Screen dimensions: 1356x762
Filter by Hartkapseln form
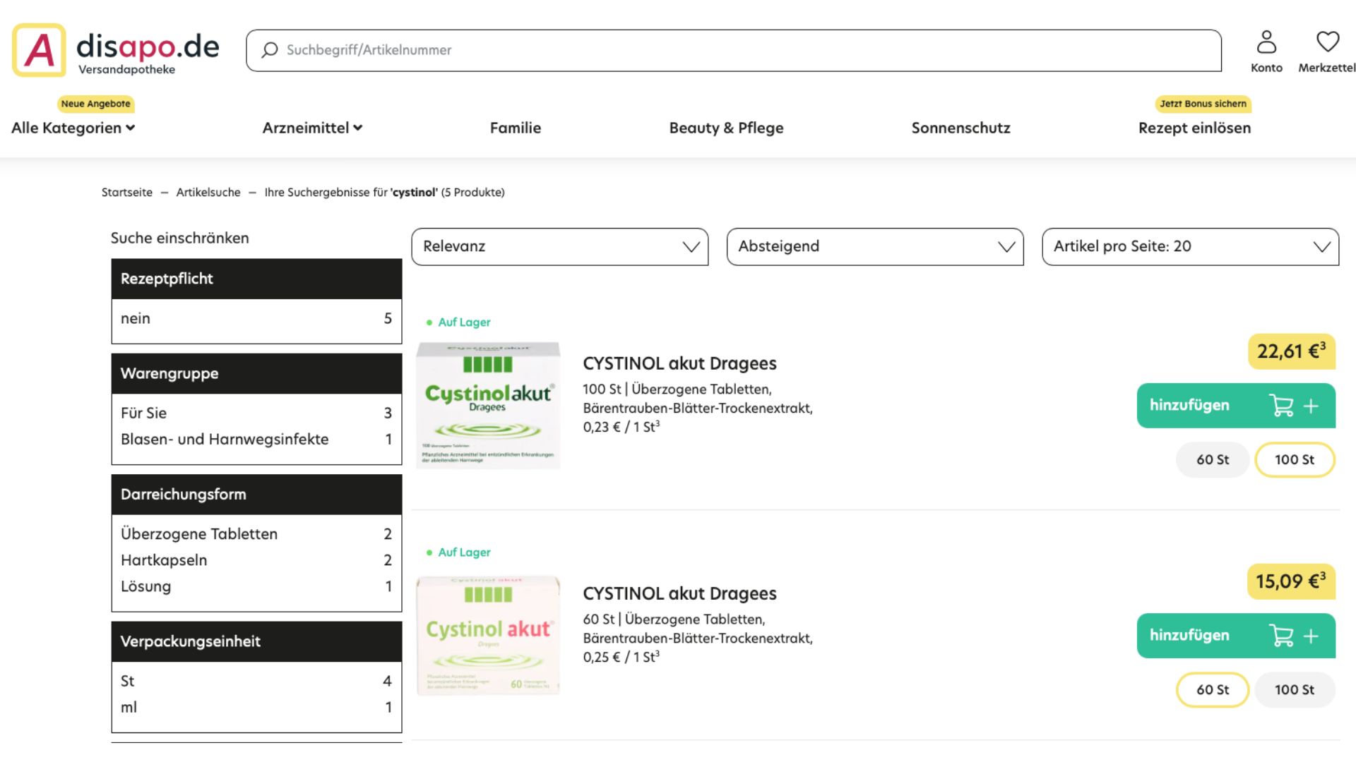[164, 560]
